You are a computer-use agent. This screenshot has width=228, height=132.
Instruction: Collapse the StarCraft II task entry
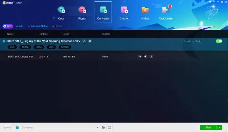(4, 41)
